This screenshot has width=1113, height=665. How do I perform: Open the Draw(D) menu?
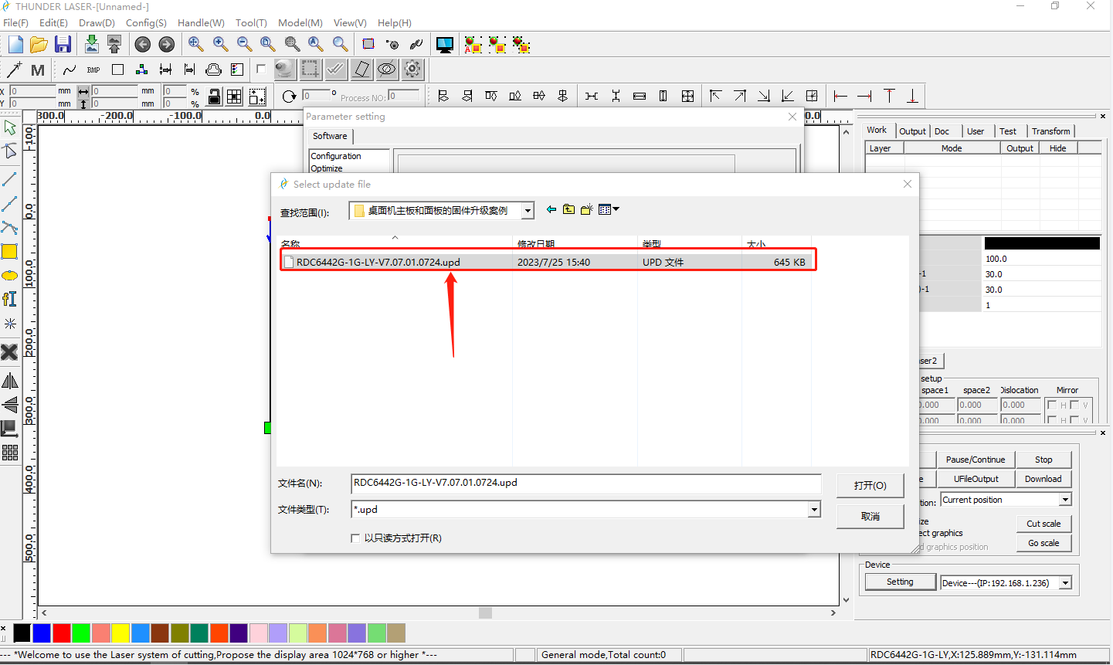(x=97, y=23)
